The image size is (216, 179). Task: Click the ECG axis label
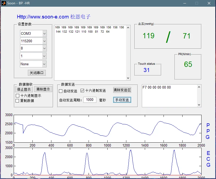click(209, 159)
